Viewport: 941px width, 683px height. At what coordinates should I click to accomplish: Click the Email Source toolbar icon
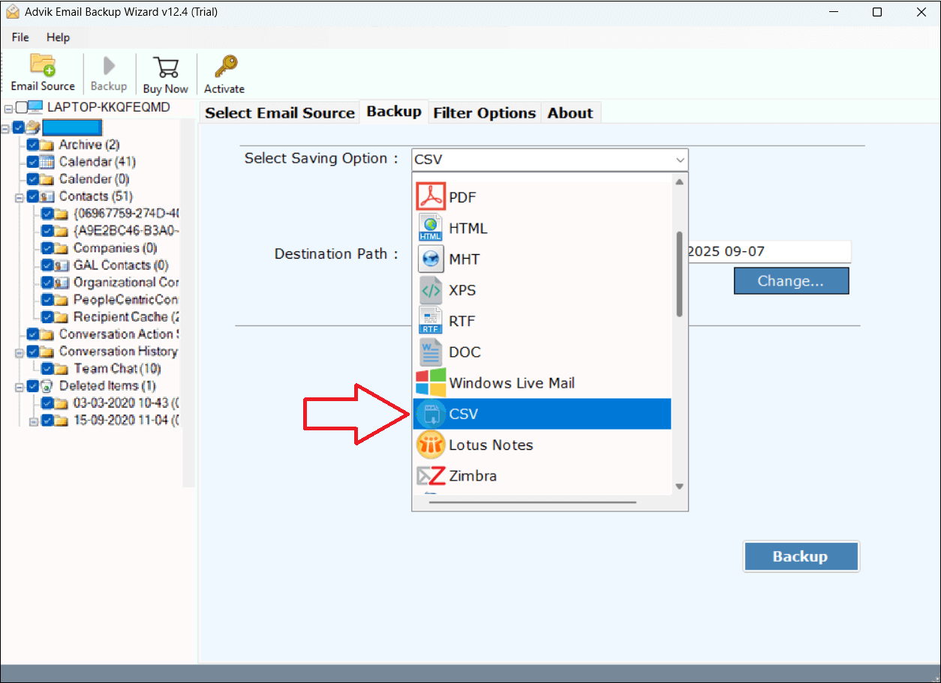pyautogui.click(x=43, y=66)
